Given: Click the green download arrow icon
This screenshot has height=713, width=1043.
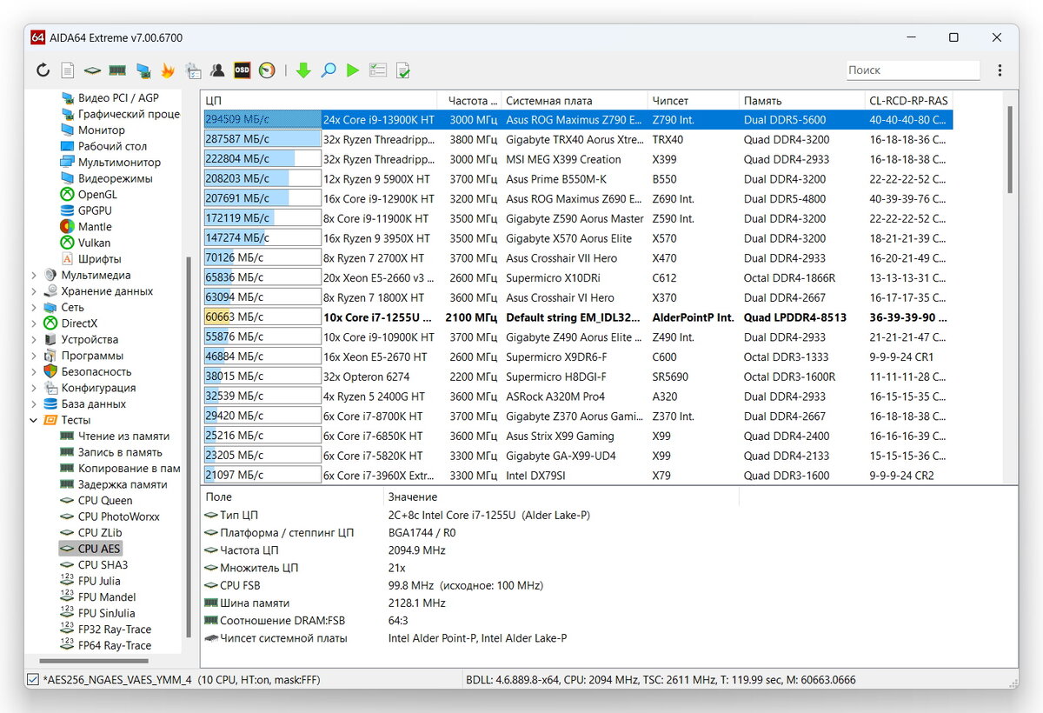Looking at the screenshot, I should 303,70.
